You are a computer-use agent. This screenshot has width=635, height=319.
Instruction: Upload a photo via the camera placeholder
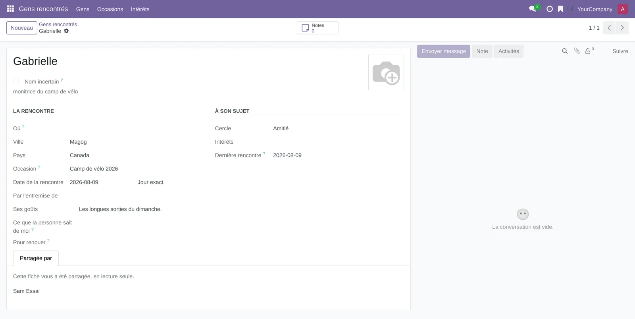click(x=386, y=72)
